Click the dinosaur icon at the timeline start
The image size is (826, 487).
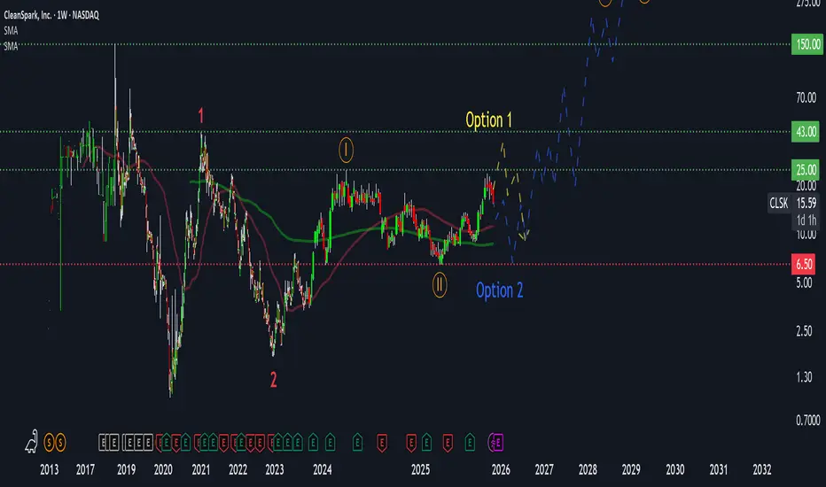(x=32, y=441)
